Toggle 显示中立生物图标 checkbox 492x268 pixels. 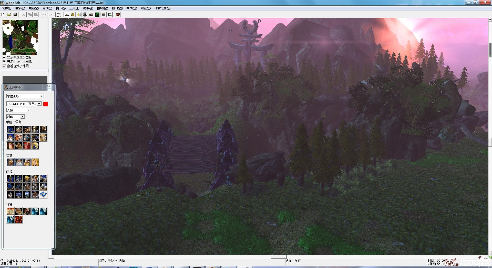point(4,62)
